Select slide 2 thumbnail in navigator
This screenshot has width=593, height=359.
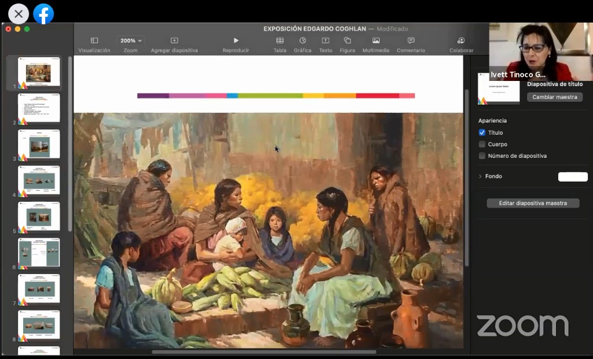coord(39,108)
